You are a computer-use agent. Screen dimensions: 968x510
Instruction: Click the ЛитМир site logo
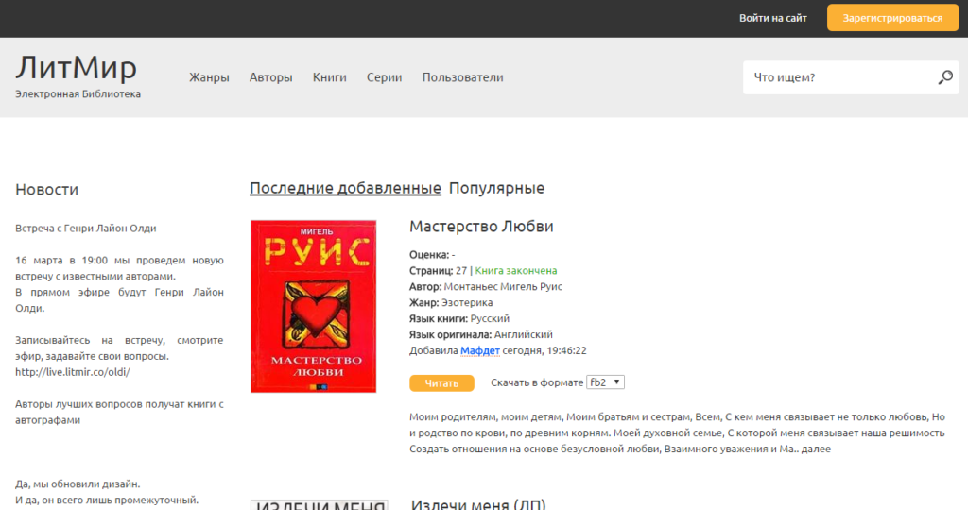point(76,67)
